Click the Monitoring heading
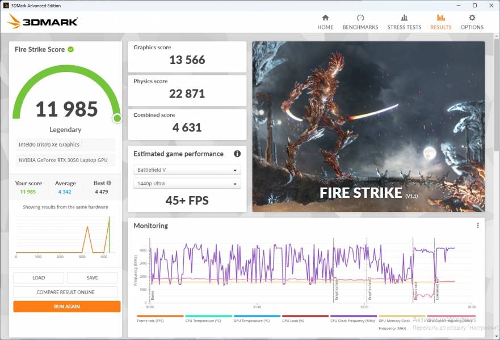 pyautogui.click(x=151, y=226)
